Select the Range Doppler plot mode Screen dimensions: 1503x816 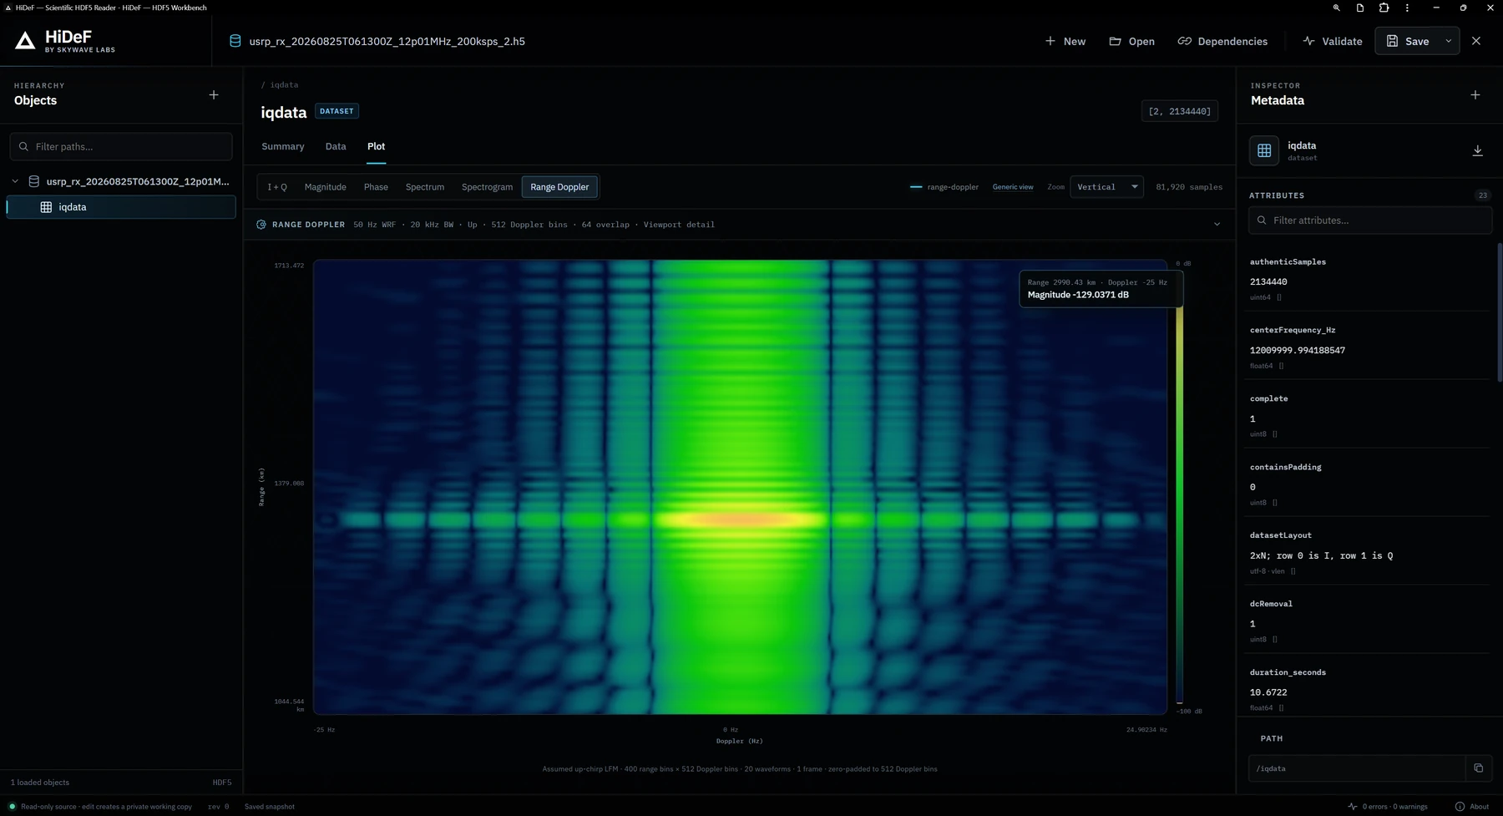click(x=559, y=187)
